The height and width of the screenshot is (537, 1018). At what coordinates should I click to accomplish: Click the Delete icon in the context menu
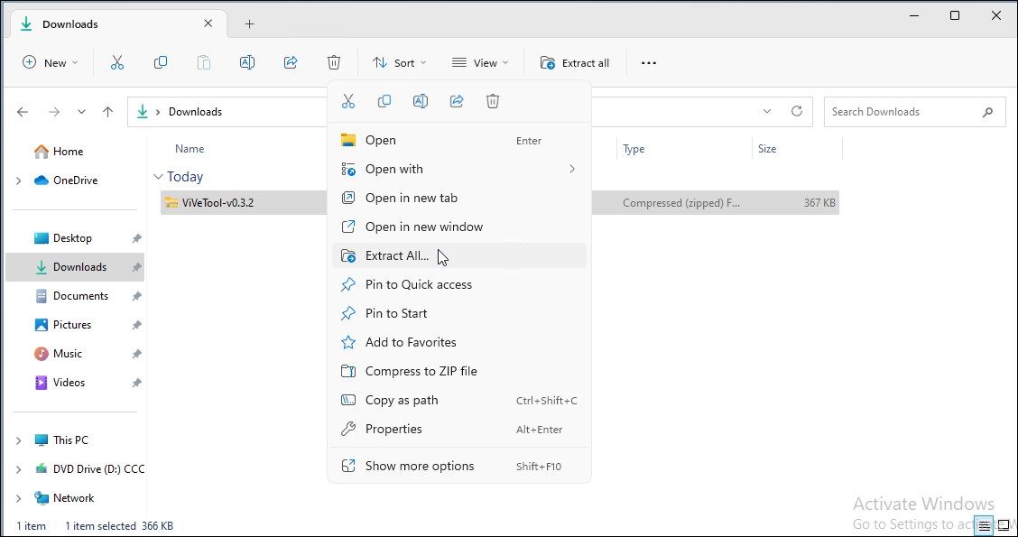tap(492, 101)
